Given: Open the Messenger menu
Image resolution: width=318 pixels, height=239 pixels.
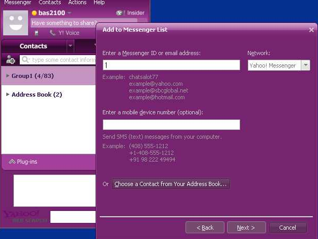Looking at the screenshot, I should pos(18,3).
